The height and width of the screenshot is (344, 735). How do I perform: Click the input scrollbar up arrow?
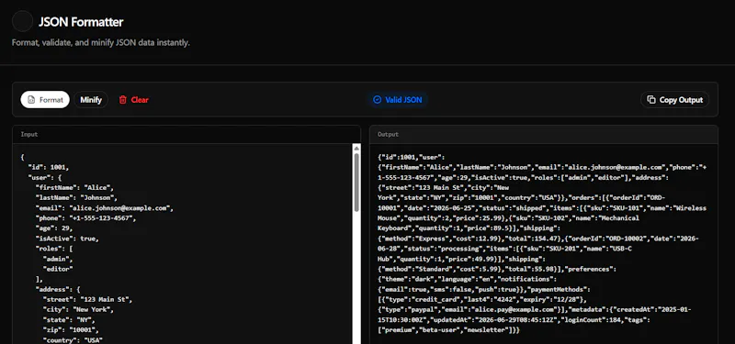pyautogui.click(x=356, y=148)
